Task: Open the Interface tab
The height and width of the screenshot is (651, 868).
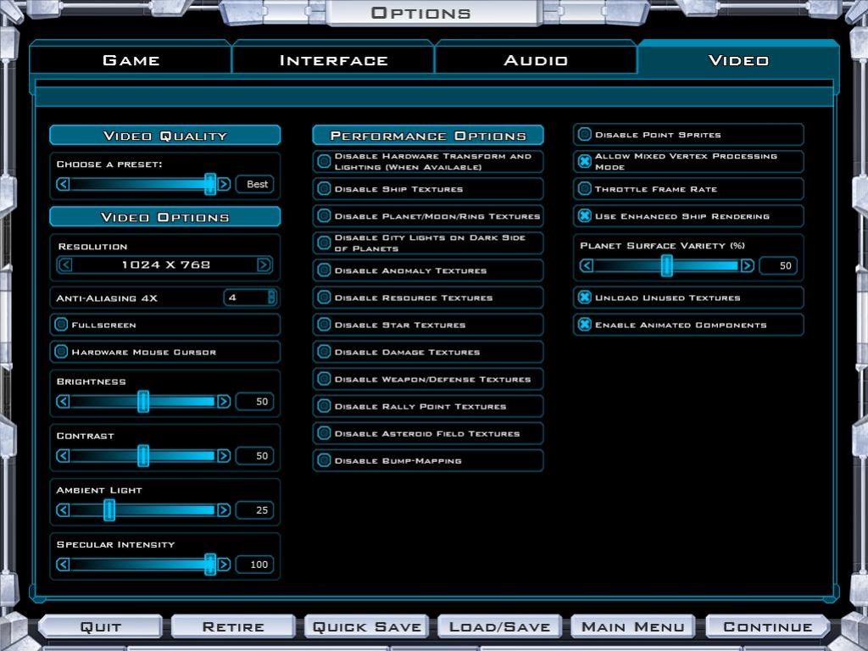Action: click(x=333, y=60)
